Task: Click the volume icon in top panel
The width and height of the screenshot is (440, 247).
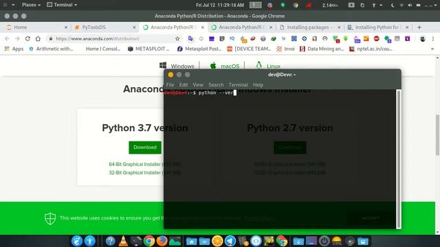Action: click(410, 5)
